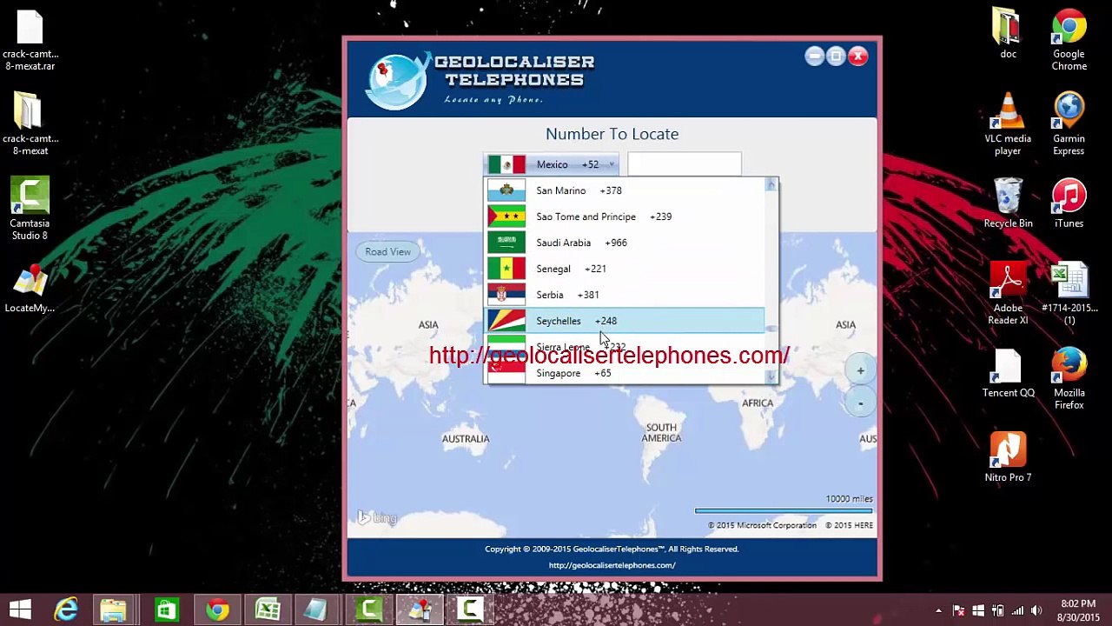Open Nitro Pro 7 desktop shortcut

1008,458
